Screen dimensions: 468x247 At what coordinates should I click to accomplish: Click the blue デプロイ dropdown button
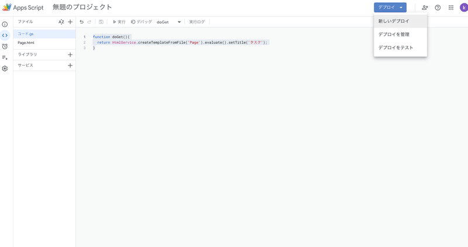coord(390,8)
